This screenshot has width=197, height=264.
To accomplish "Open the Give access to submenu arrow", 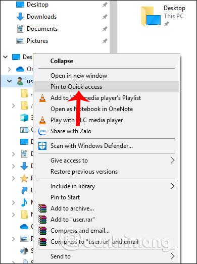I will (x=172, y=161).
